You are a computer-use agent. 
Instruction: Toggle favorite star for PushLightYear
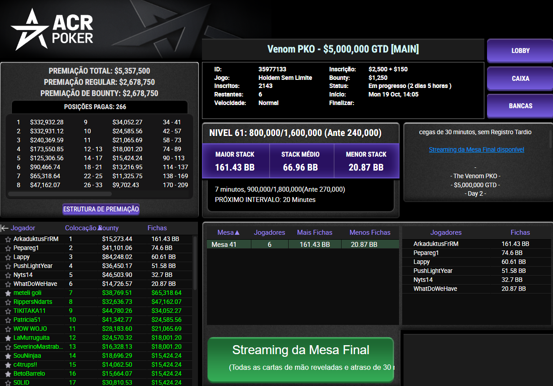(8, 266)
